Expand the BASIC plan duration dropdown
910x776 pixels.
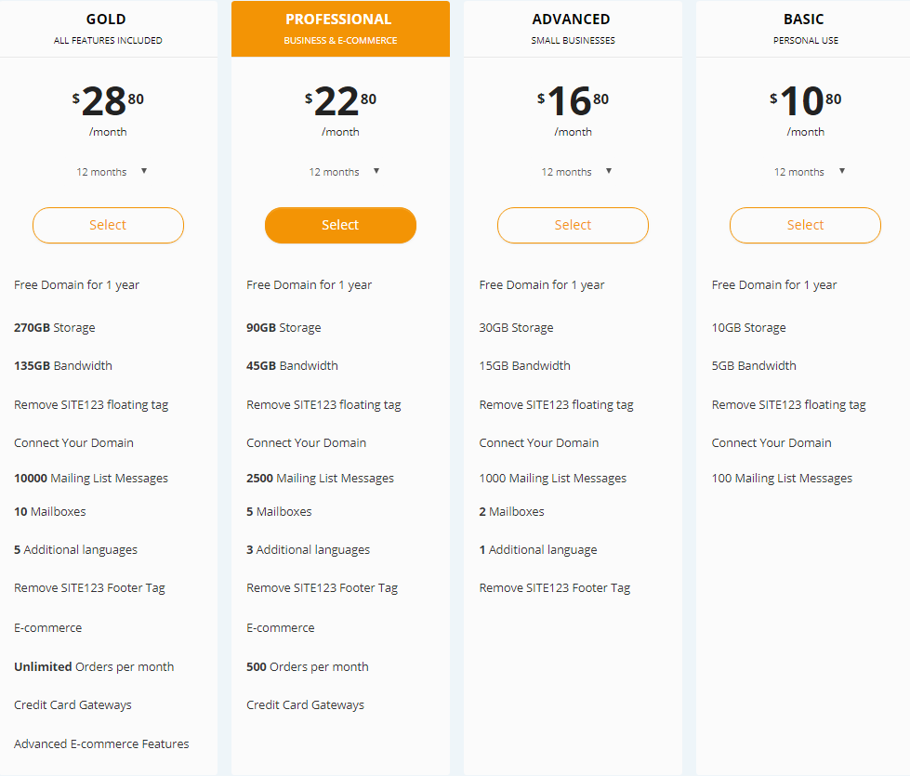point(806,171)
